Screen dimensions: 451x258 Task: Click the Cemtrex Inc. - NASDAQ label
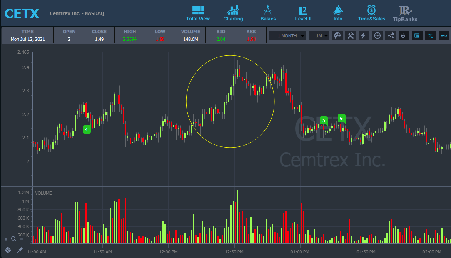[77, 13]
